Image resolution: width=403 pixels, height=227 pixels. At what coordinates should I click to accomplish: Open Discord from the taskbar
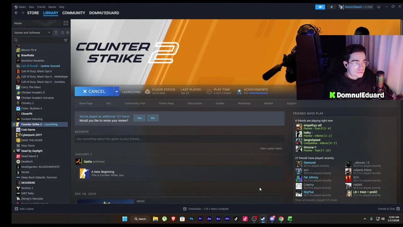tap(272, 219)
